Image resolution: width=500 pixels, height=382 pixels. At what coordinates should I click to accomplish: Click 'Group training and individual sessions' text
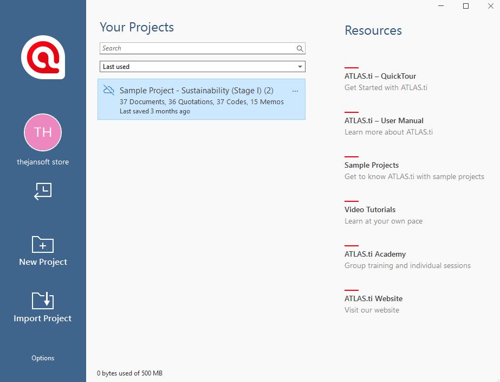click(x=407, y=265)
